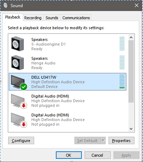This screenshot has width=143, height=162.
Task: Click the Configure button
Action: click(21, 141)
